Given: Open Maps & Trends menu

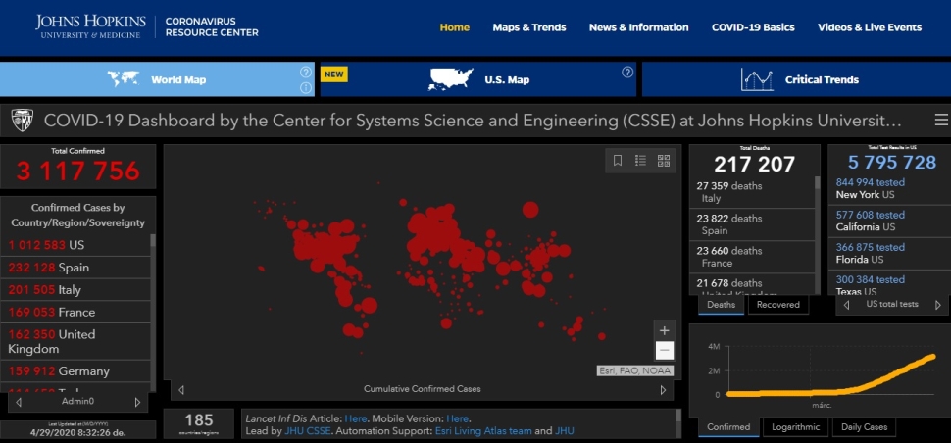Looking at the screenshot, I should [529, 27].
